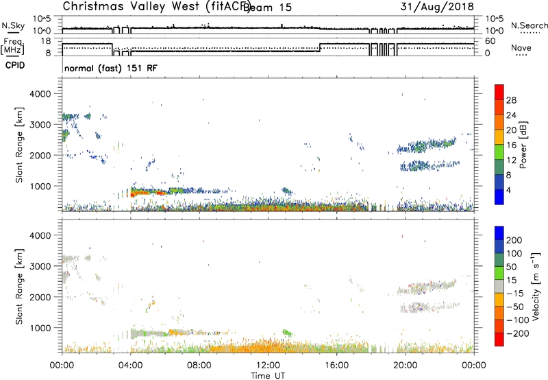
Task: Click the 4 label on power colorbar
Action: pos(508,190)
